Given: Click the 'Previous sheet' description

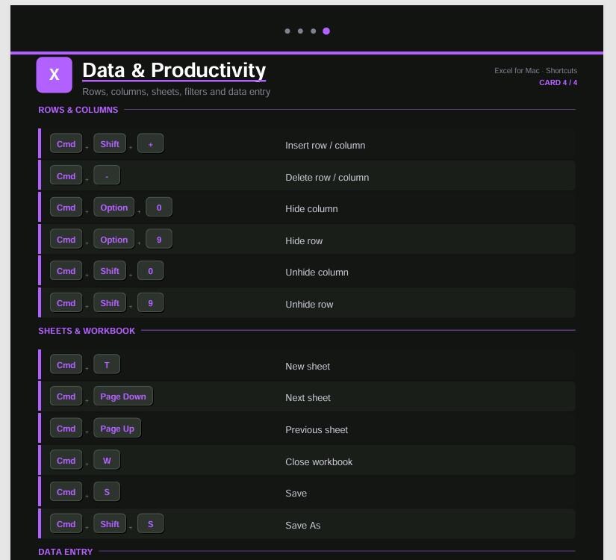Looking at the screenshot, I should pyautogui.click(x=317, y=430).
